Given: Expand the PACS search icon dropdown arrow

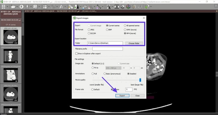Looking at the screenshot, I should [7, 7].
